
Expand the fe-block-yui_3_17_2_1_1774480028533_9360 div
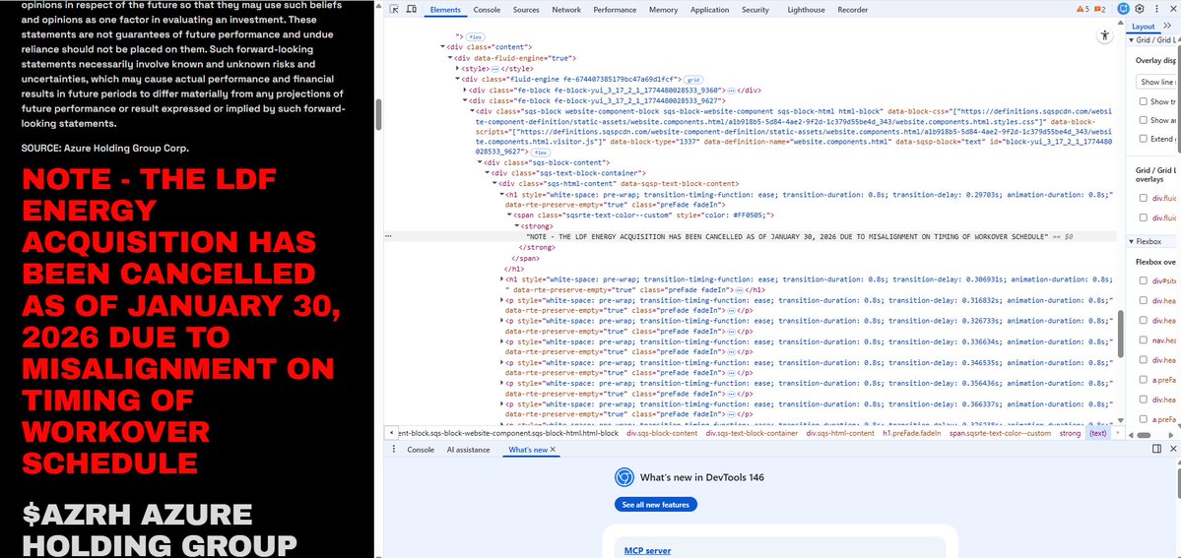(464, 90)
